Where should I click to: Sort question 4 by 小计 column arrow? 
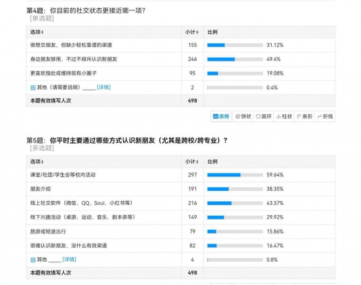[197, 32]
